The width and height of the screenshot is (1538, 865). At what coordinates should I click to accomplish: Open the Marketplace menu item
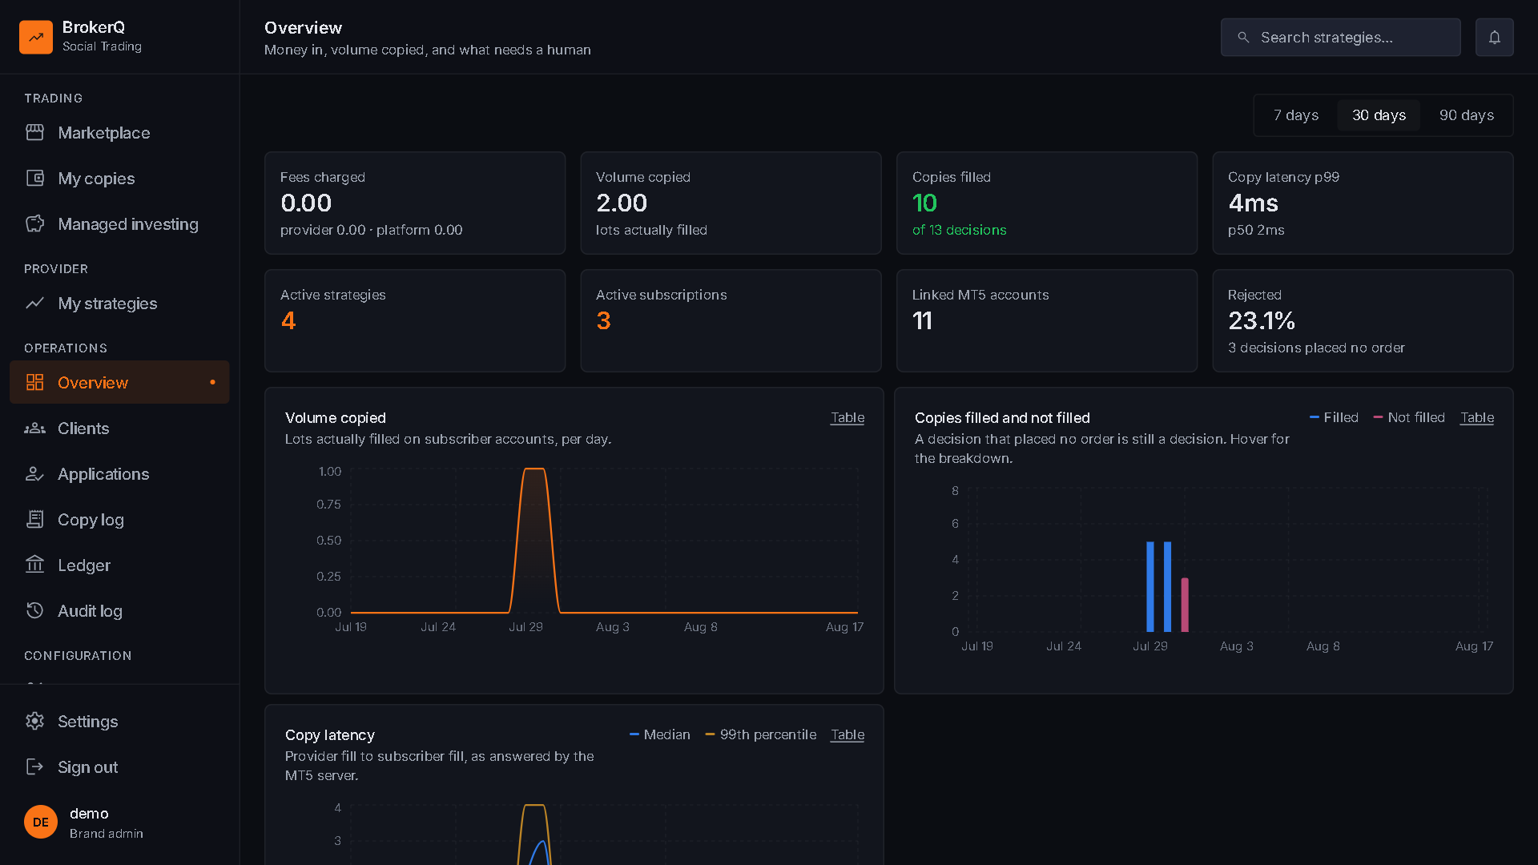click(x=119, y=132)
